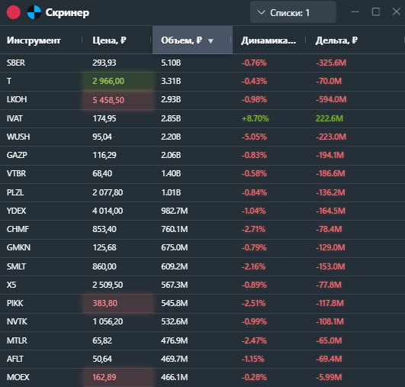Click the volume value 466.1M
Viewport: 405px width, 387px height.
click(175, 377)
